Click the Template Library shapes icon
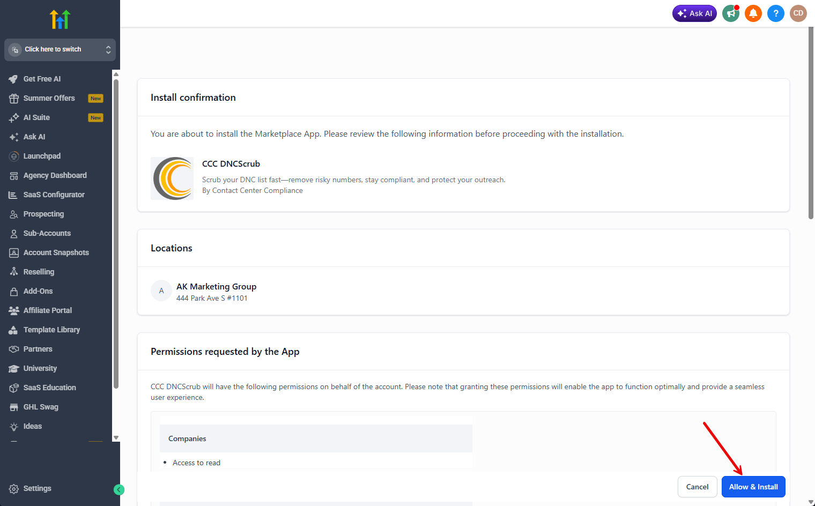The height and width of the screenshot is (506, 815). (14, 330)
